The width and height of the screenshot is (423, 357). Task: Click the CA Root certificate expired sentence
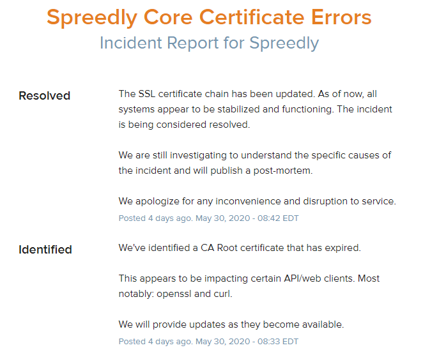coord(240,248)
